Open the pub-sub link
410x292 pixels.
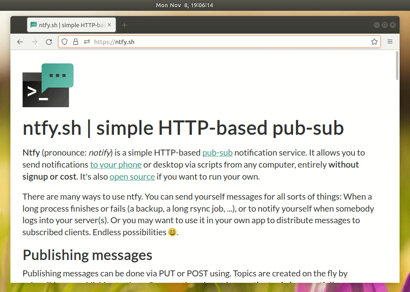pyautogui.click(x=217, y=152)
